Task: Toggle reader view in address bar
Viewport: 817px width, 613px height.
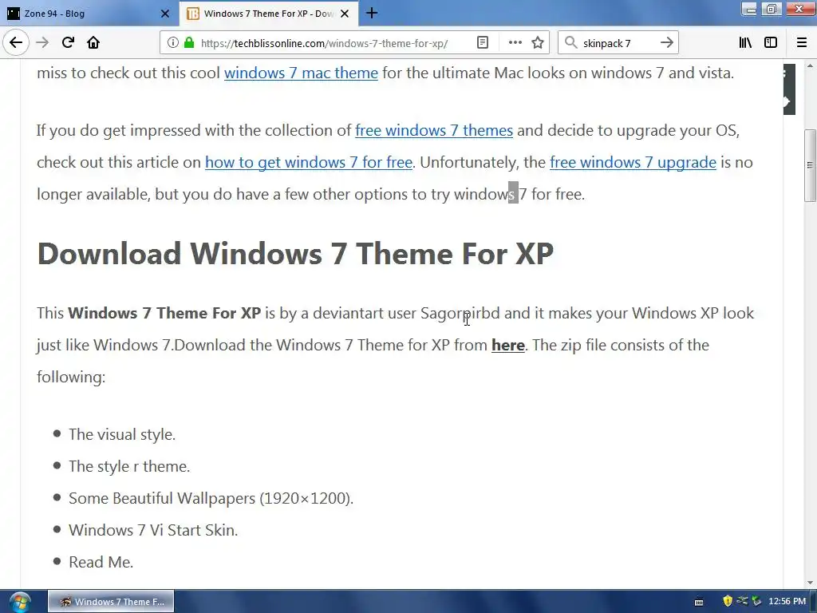Action: tap(483, 43)
